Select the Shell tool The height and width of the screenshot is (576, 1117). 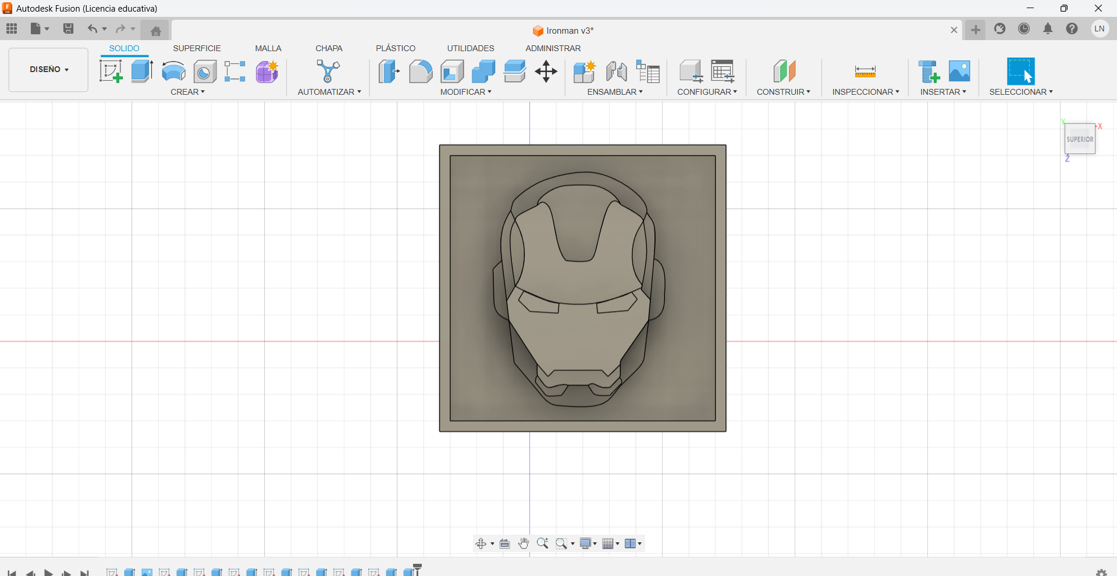click(x=452, y=71)
